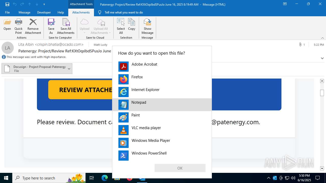Click the 5:22 PM received time

coord(319,45)
